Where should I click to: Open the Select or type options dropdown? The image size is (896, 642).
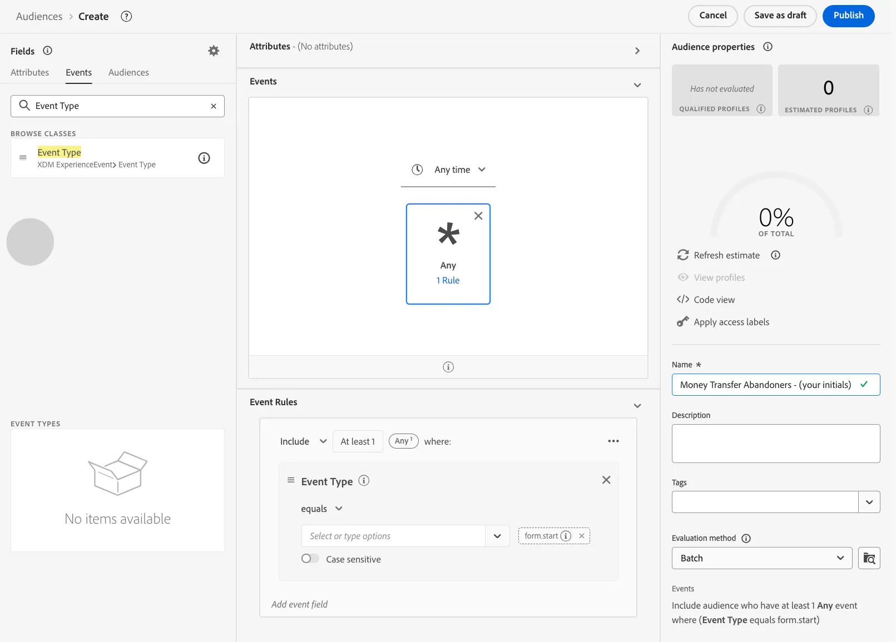[x=497, y=536]
